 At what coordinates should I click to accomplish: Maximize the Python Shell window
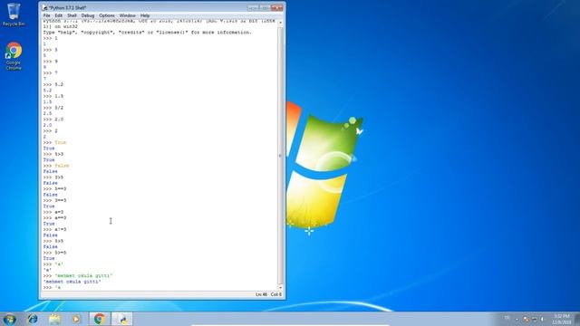265,7
